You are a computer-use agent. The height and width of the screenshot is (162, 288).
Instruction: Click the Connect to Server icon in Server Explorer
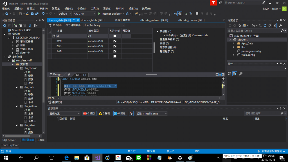tap(20, 25)
